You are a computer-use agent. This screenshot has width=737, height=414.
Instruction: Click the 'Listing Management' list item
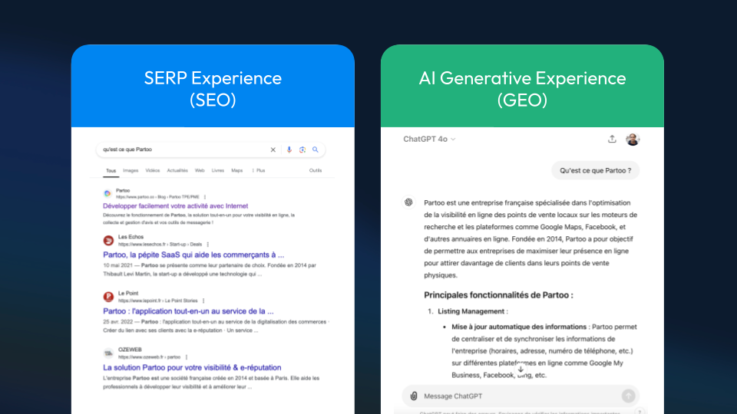[x=472, y=311]
